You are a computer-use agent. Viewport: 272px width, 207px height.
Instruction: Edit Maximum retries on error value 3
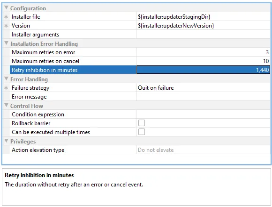tap(203, 52)
